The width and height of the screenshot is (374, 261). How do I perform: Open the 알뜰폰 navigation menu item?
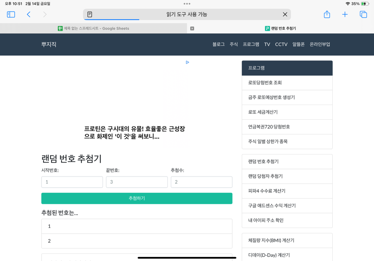pos(298,44)
